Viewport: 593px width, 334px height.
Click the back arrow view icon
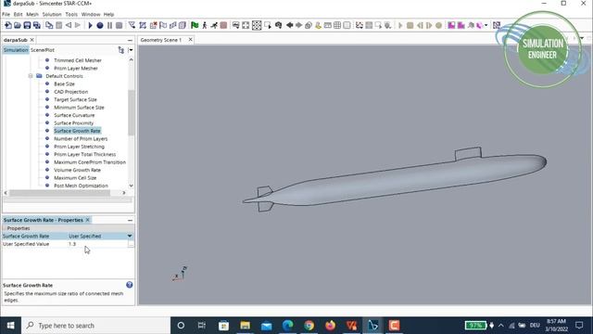(x=290, y=25)
